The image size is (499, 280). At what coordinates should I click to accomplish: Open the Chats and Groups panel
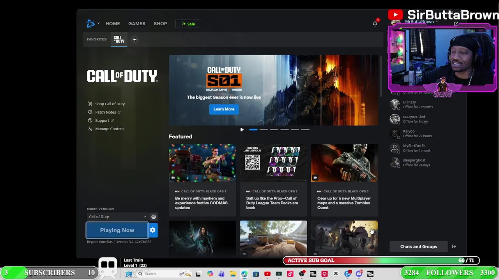coord(419,247)
